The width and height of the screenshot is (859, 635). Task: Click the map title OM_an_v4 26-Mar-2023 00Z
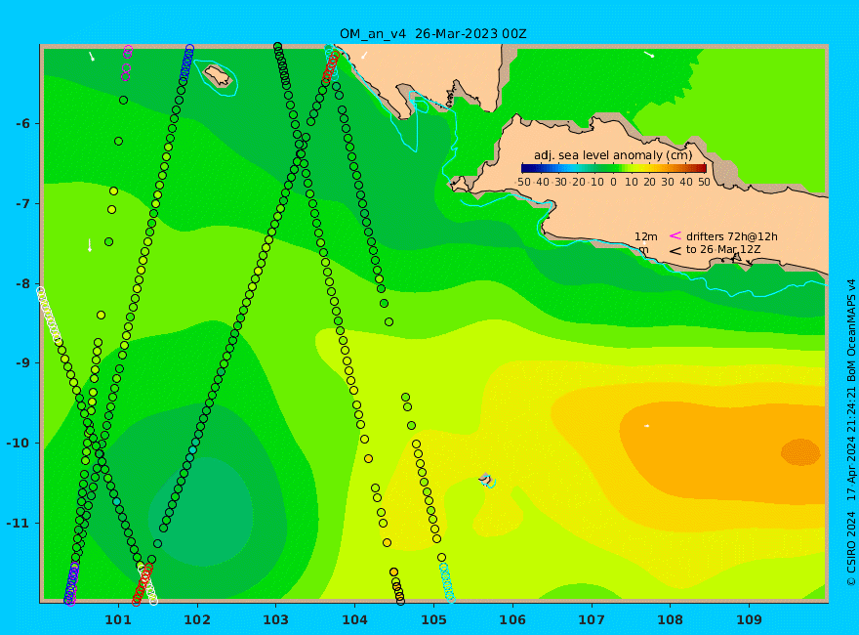(x=432, y=34)
